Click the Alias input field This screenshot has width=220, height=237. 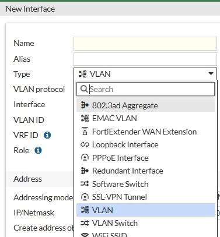click(x=145, y=59)
